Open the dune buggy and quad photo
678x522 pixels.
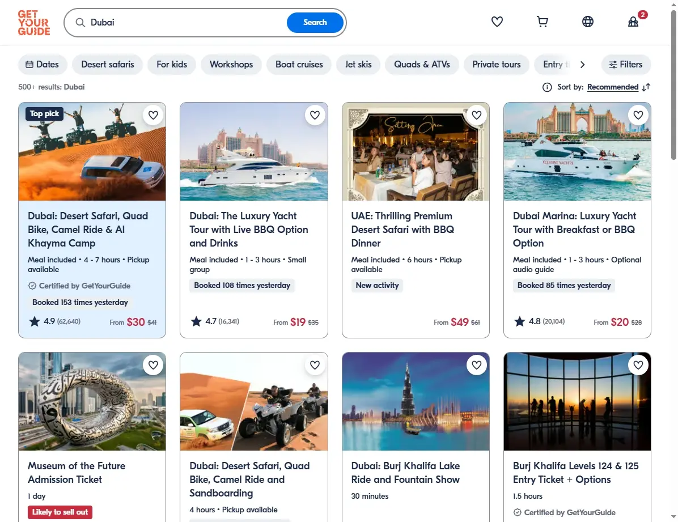point(254,401)
